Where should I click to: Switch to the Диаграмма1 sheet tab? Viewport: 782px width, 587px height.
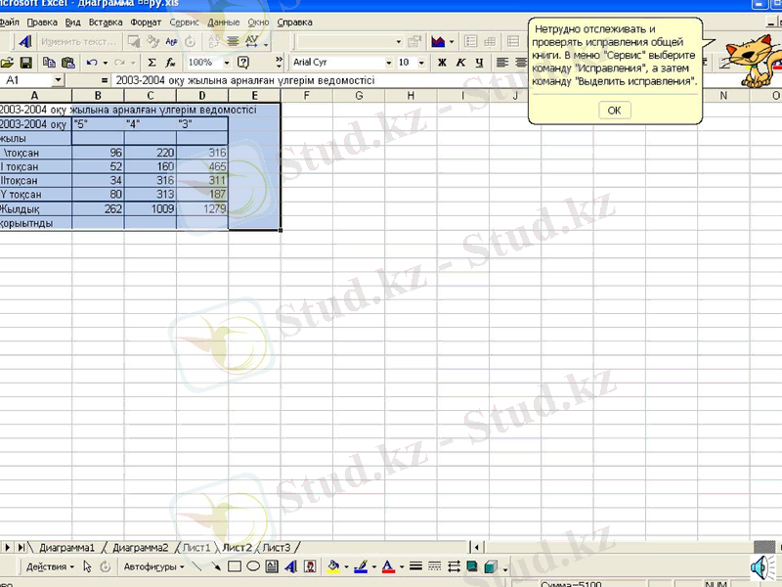(x=66, y=547)
